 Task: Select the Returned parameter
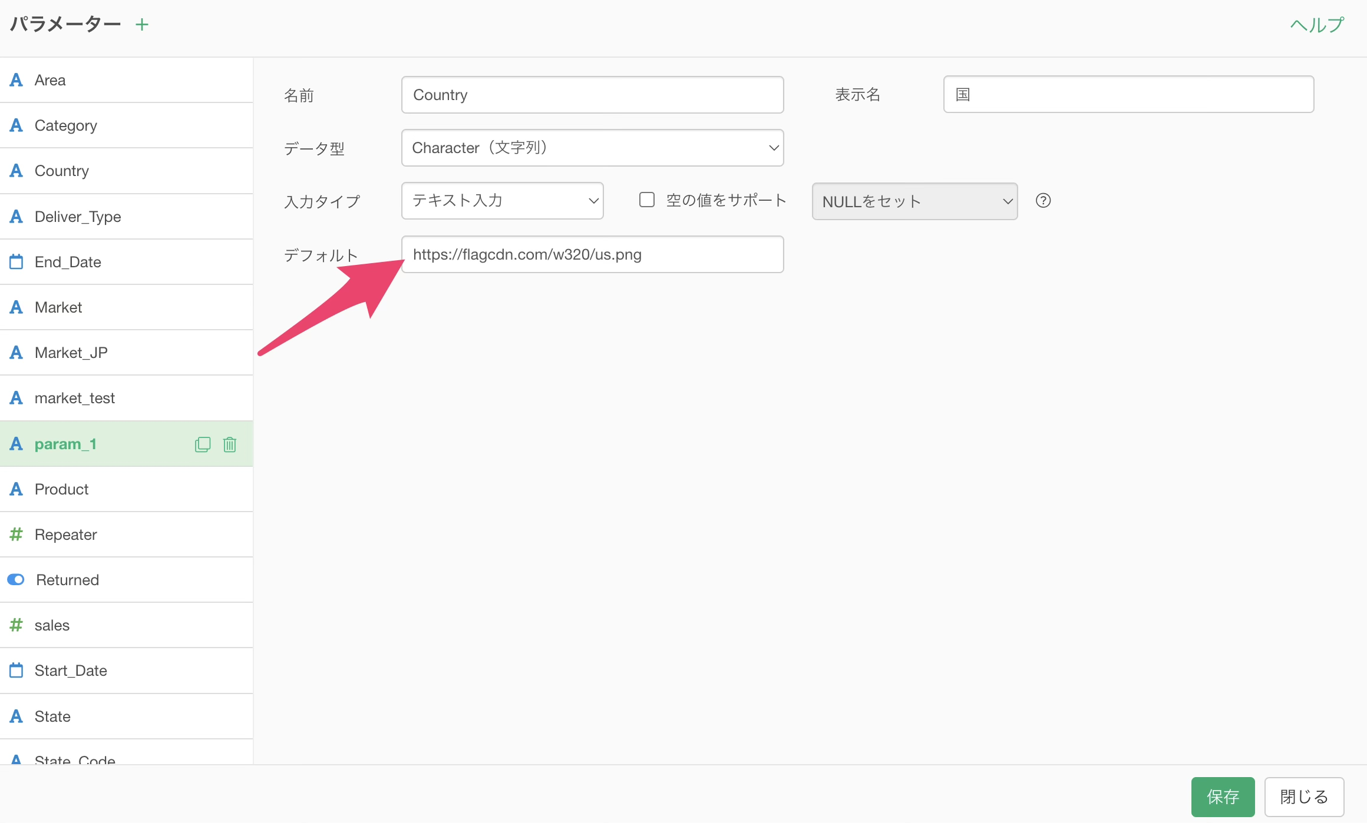pyautogui.click(x=127, y=580)
